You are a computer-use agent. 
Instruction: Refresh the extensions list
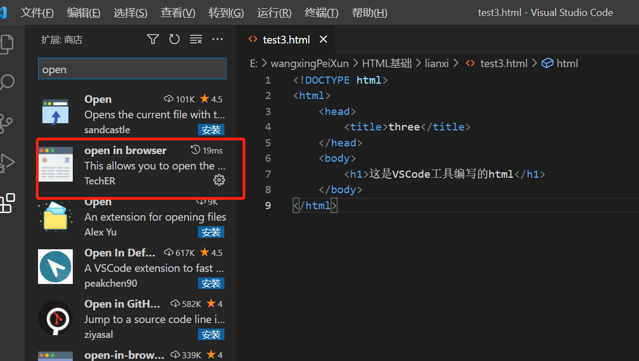(174, 40)
